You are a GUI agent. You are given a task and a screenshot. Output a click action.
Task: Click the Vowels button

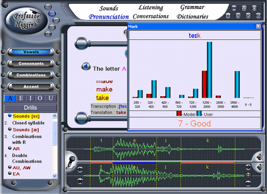coord(31,52)
